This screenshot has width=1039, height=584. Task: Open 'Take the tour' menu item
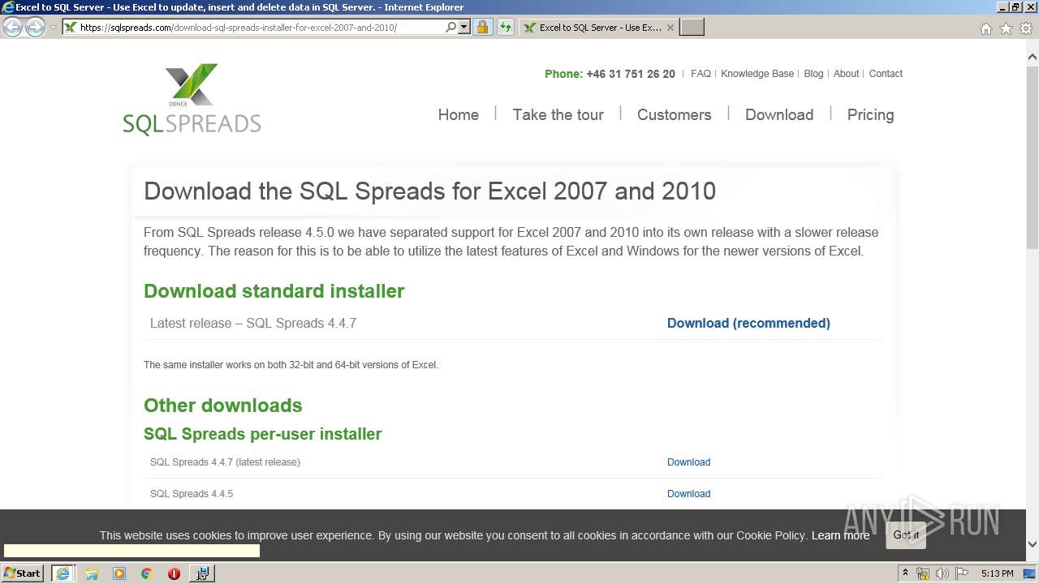[558, 115]
